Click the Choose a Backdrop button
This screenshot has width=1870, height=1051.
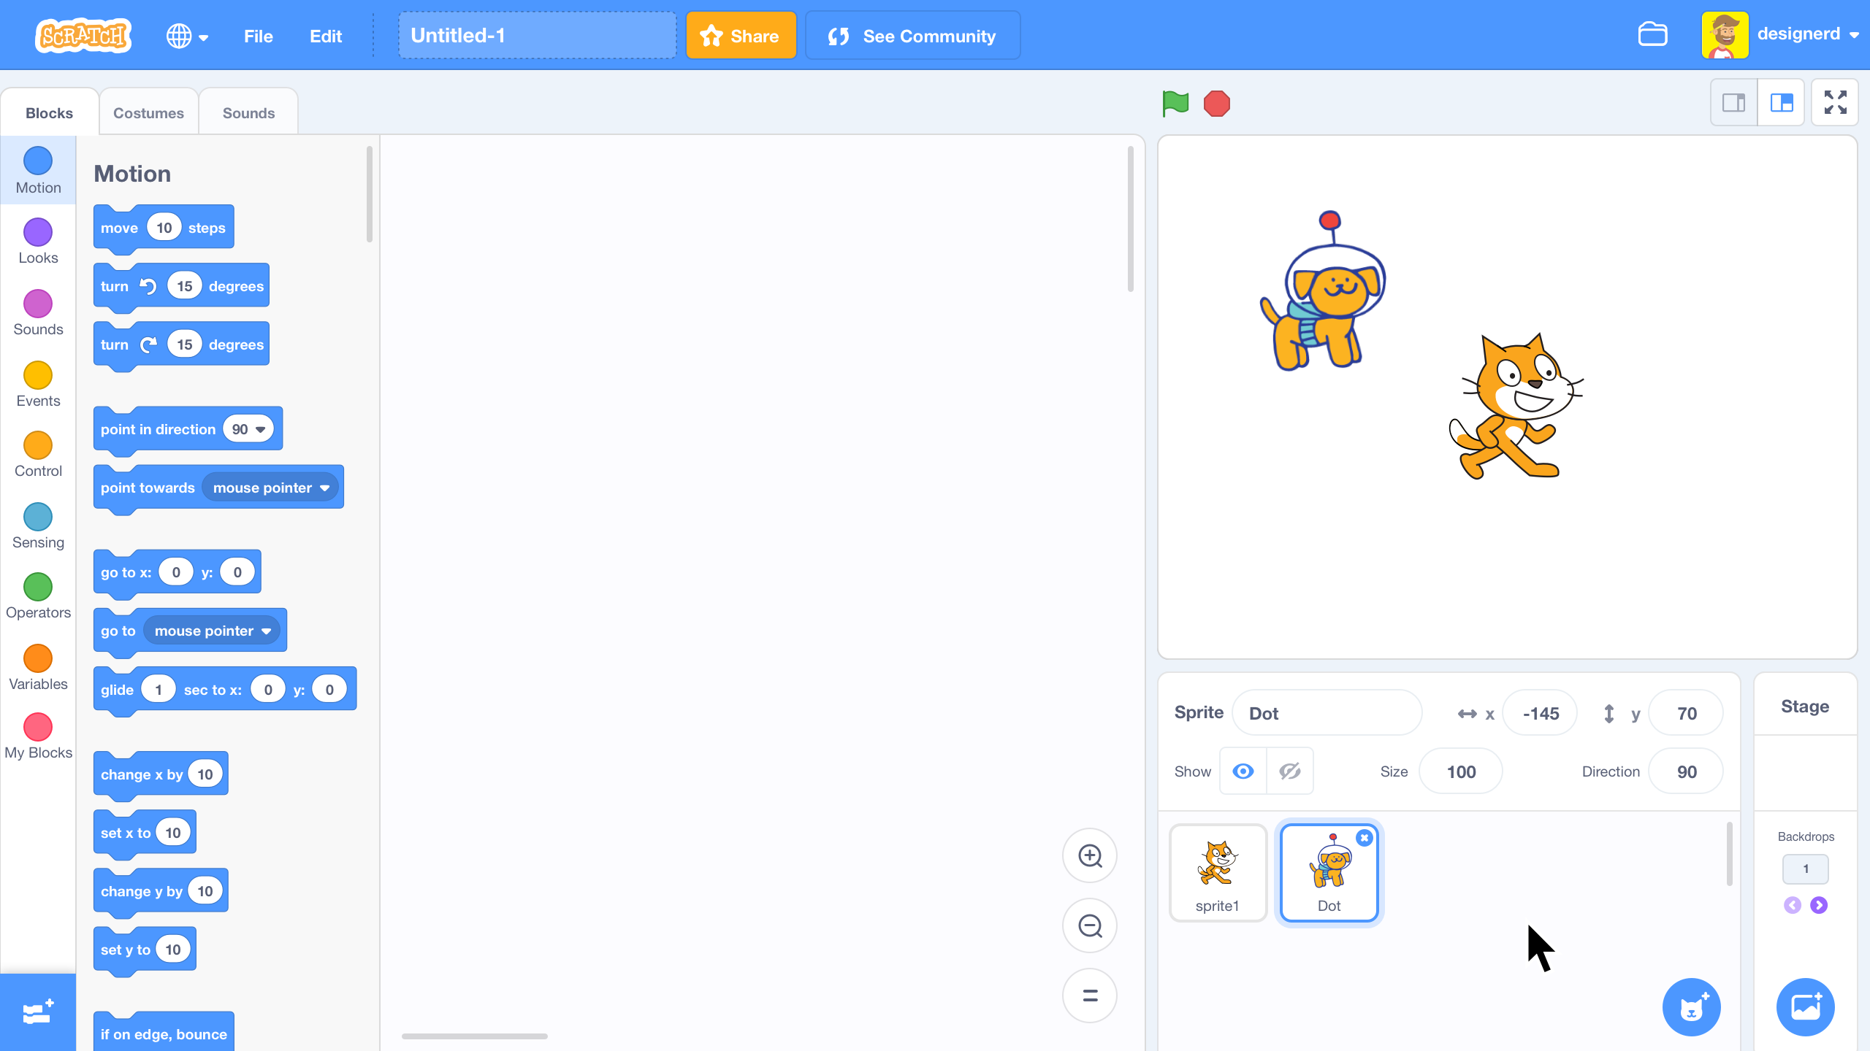tap(1805, 1007)
